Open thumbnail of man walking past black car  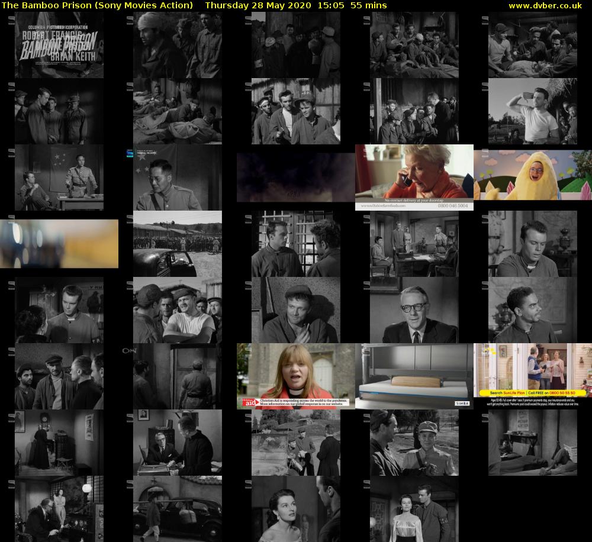(x=178, y=509)
